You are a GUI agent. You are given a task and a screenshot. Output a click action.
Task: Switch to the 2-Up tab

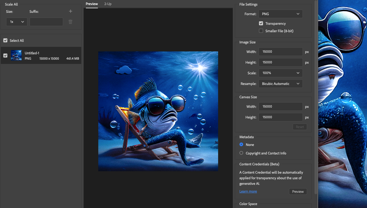pyautogui.click(x=108, y=4)
